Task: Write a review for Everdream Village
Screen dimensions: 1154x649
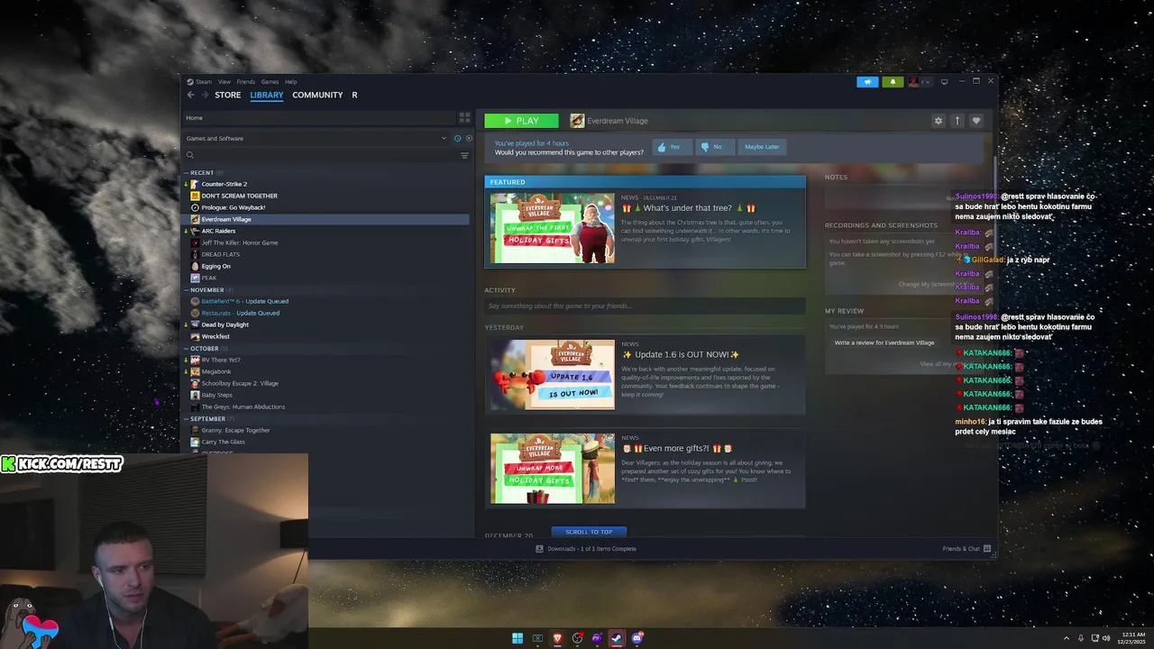Action: coord(884,343)
